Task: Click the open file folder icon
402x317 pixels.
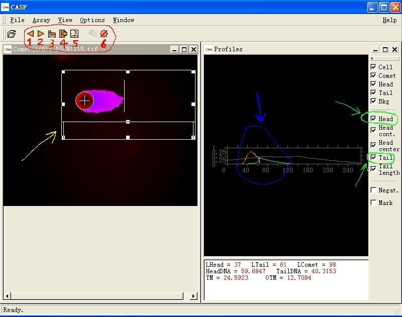Action: coord(12,34)
